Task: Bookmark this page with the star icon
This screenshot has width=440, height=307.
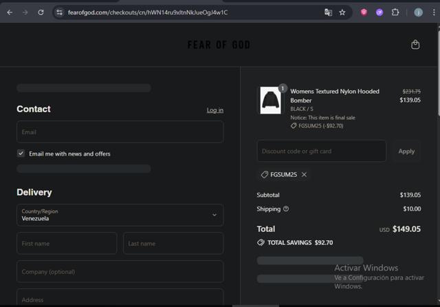Action: tap(342, 12)
